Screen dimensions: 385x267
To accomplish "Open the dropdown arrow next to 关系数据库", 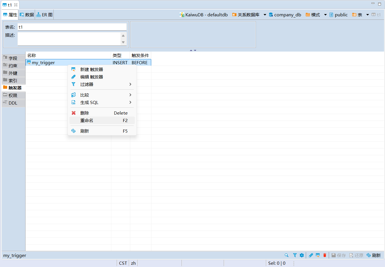I will point(265,15).
